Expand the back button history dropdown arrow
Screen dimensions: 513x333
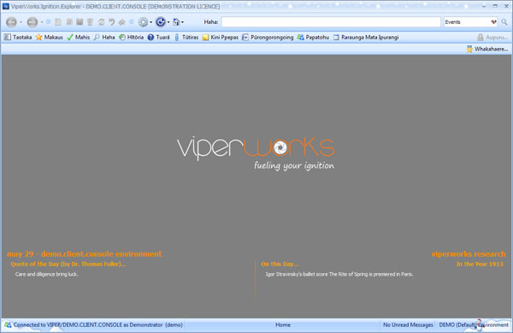21,22
